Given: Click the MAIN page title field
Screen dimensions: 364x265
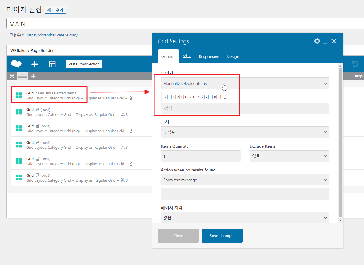Looking at the screenshot, I should (x=185, y=24).
